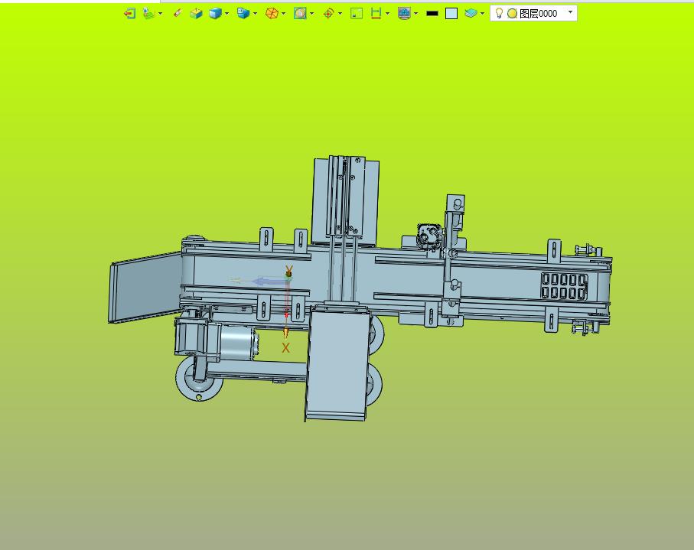Click the orange wireframe mesh icon
The height and width of the screenshot is (550, 694).
[272, 14]
